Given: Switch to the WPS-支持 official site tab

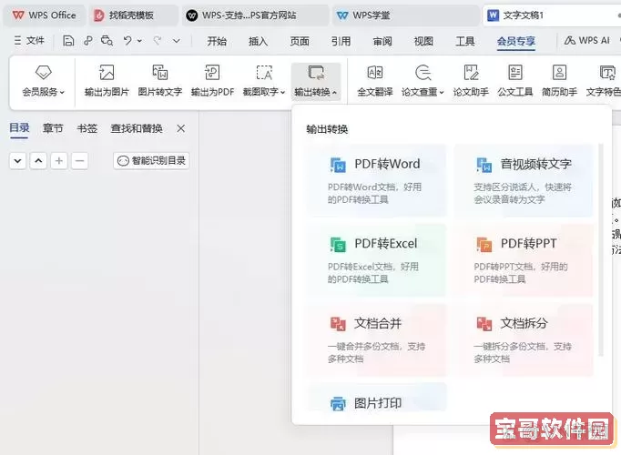Looking at the screenshot, I should (256, 15).
